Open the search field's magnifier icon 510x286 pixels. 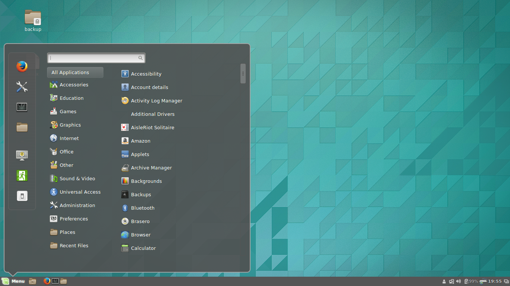(140, 58)
